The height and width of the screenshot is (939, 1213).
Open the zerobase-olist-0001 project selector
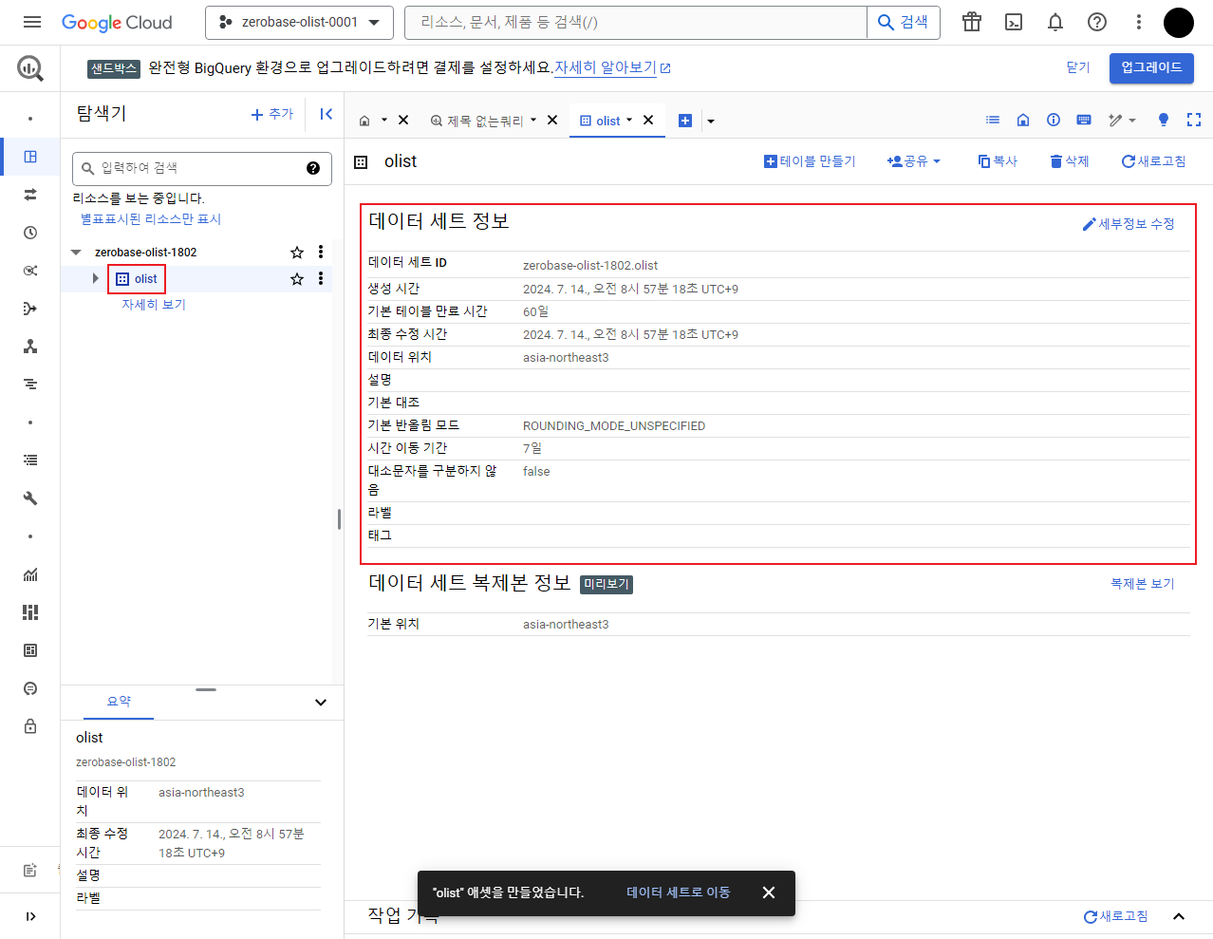pos(299,22)
